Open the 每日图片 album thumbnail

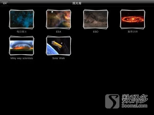(x=22, y=19)
